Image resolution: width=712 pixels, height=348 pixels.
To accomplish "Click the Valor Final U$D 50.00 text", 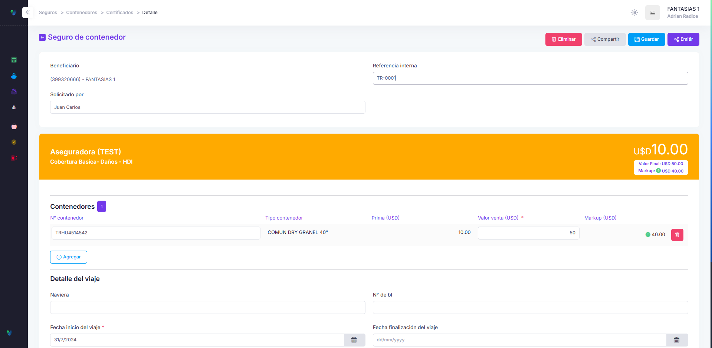I will [661, 164].
